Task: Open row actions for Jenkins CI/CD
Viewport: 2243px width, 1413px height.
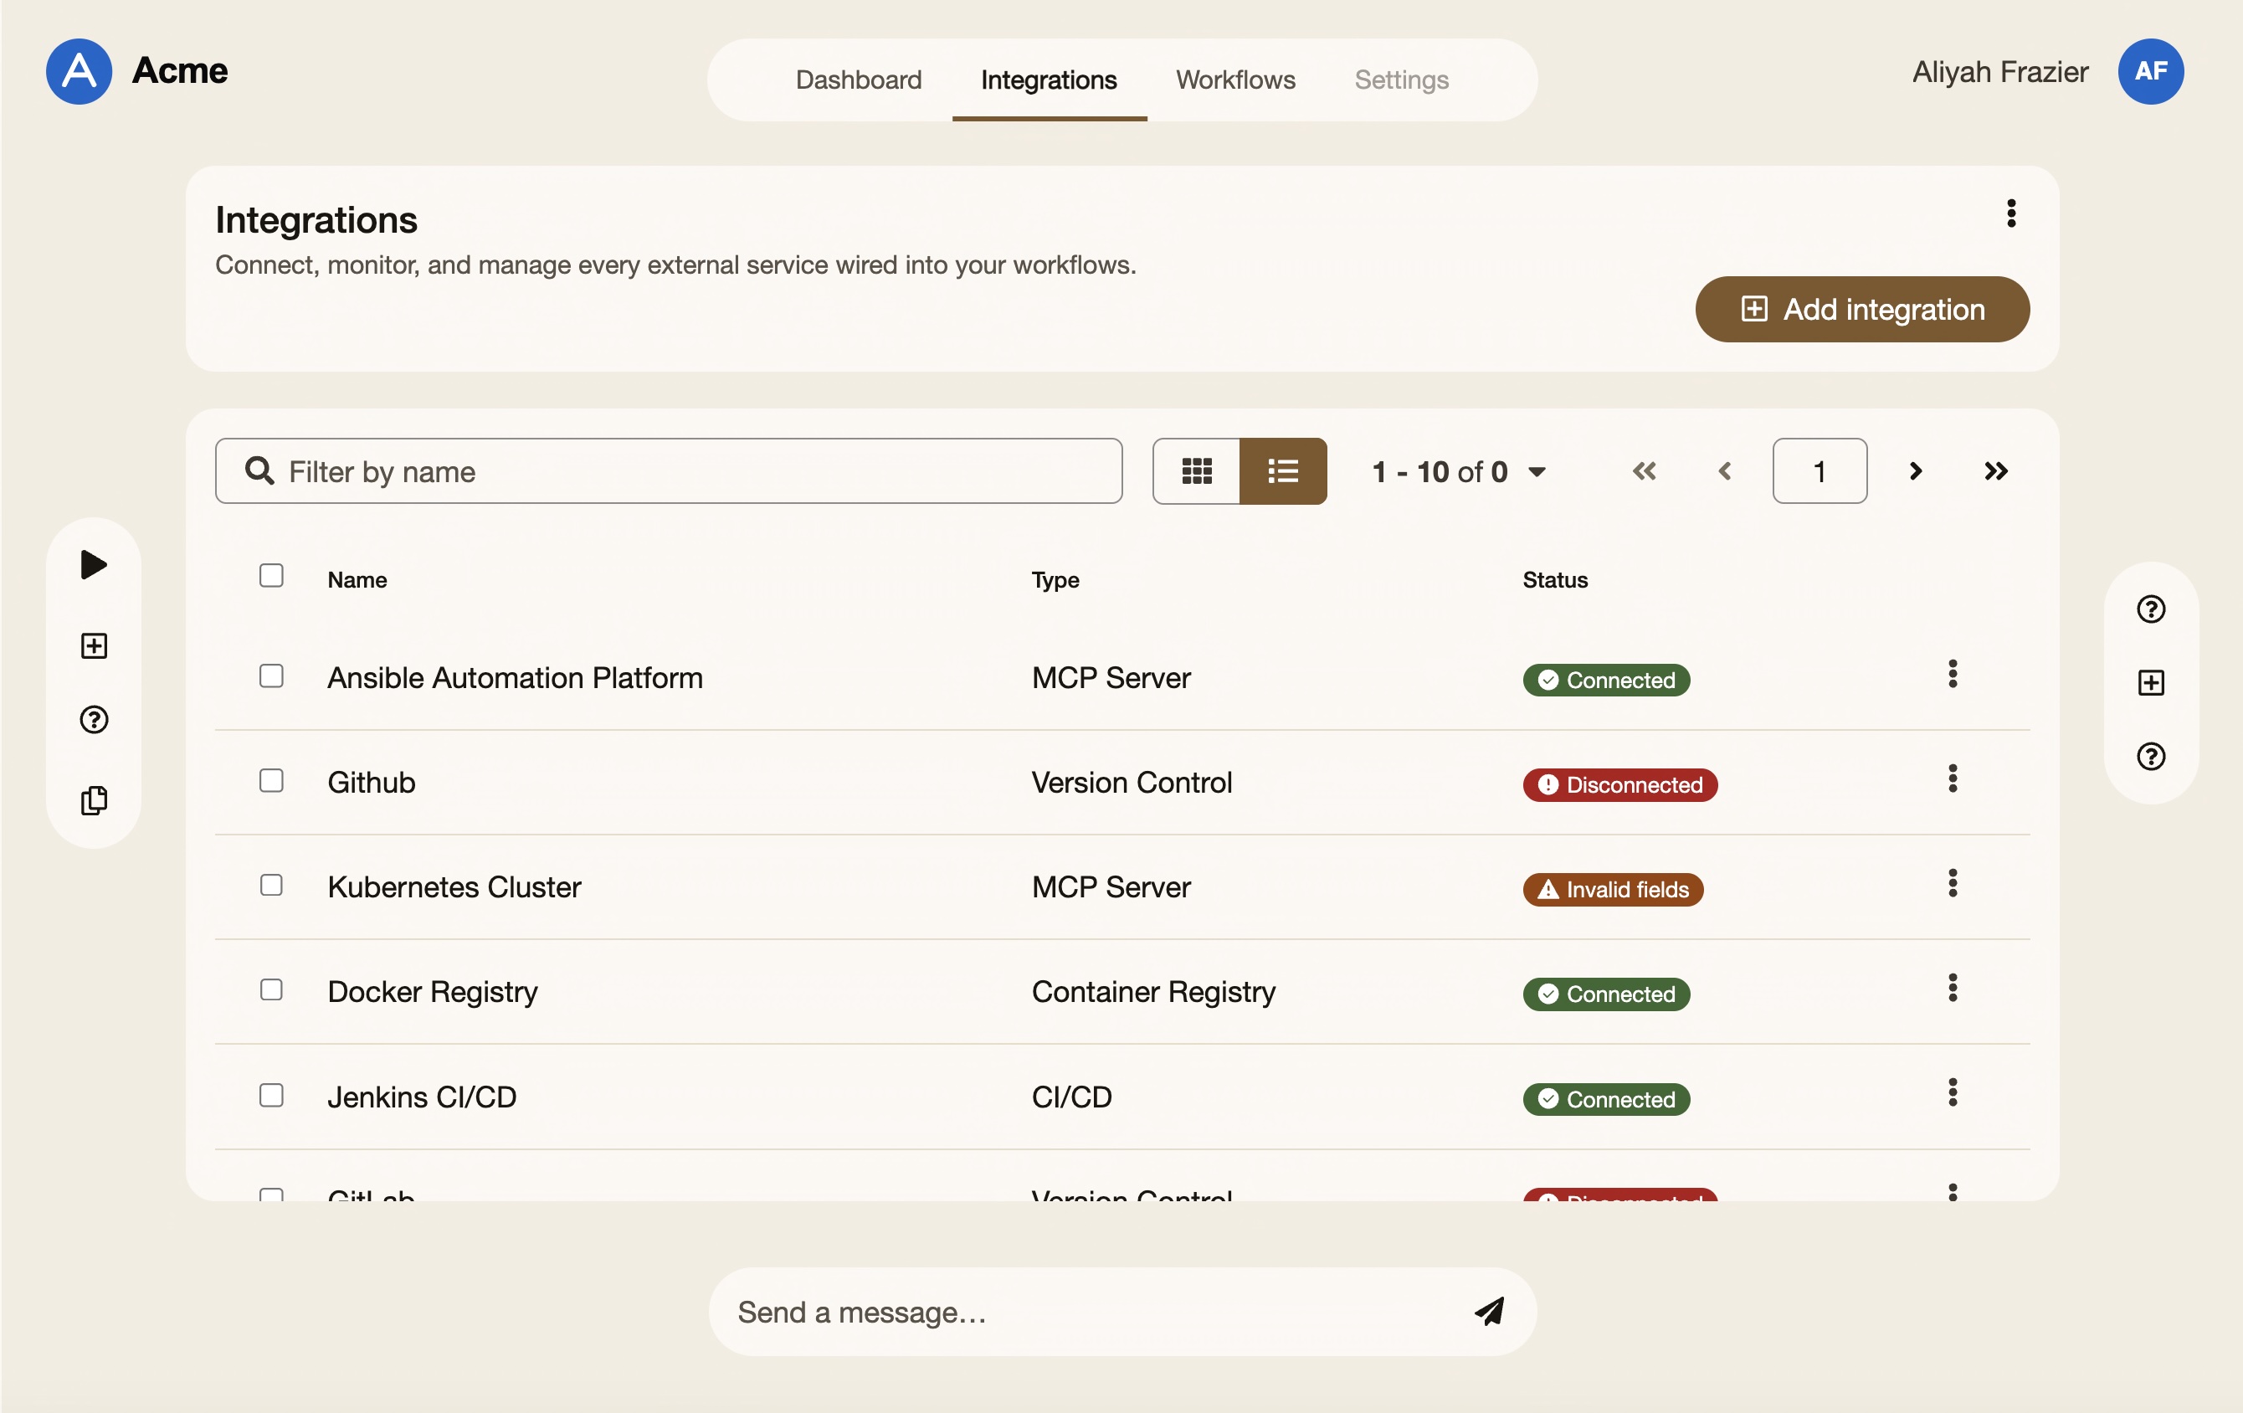Action: (x=1953, y=1092)
